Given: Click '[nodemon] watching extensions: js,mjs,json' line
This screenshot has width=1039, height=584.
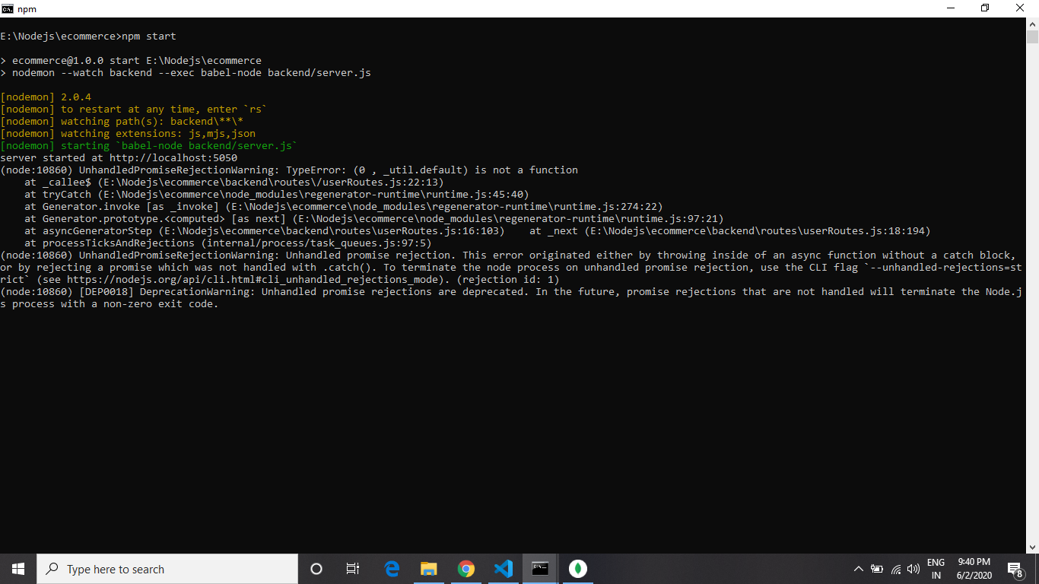Looking at the screenshot, I should pyautogui.click(x=128, y=133).
